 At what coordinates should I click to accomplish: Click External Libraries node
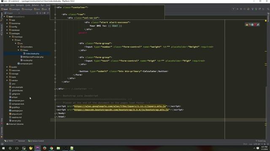pyautogui.click(x=16, y=124)
